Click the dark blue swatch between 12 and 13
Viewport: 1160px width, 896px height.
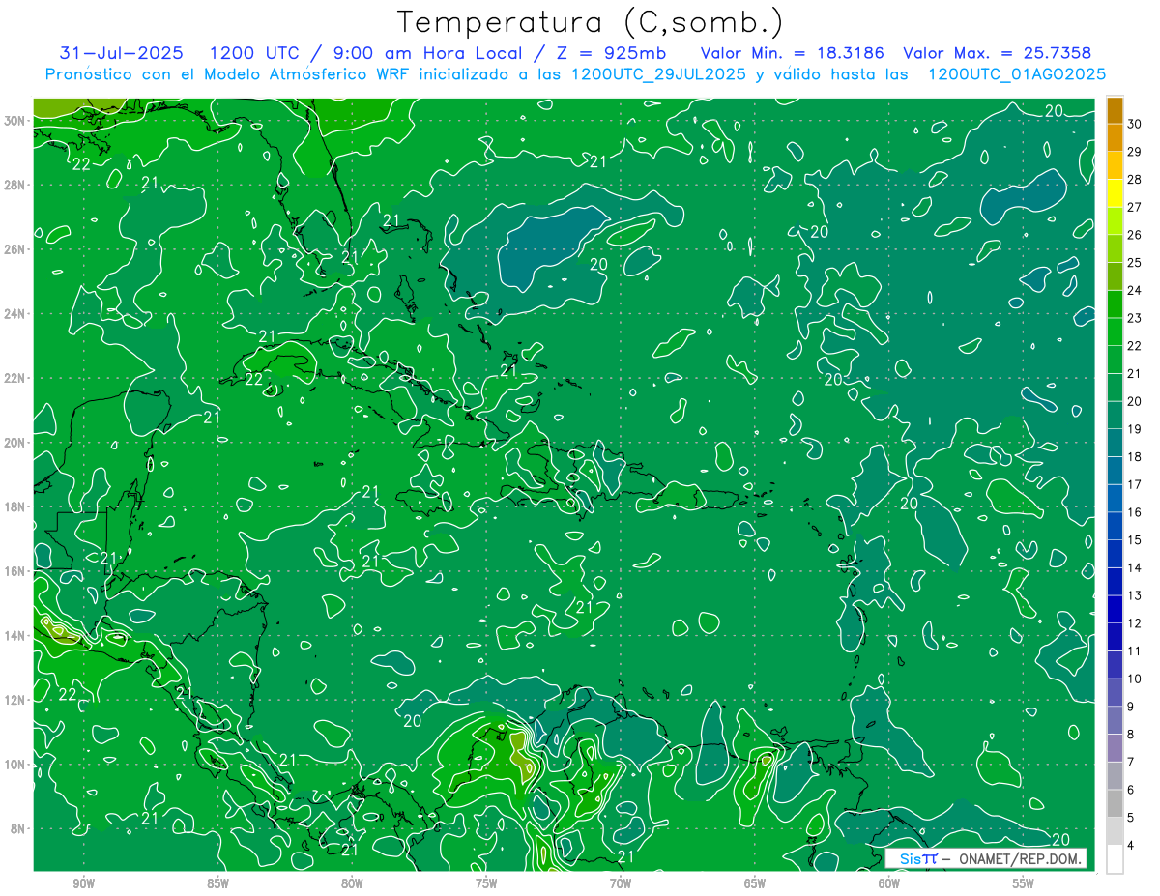[1115, 609]
